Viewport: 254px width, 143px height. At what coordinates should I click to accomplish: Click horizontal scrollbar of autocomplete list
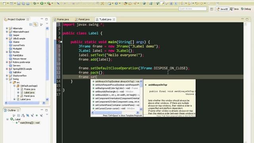pyautogui.click(x=115, y=112)
